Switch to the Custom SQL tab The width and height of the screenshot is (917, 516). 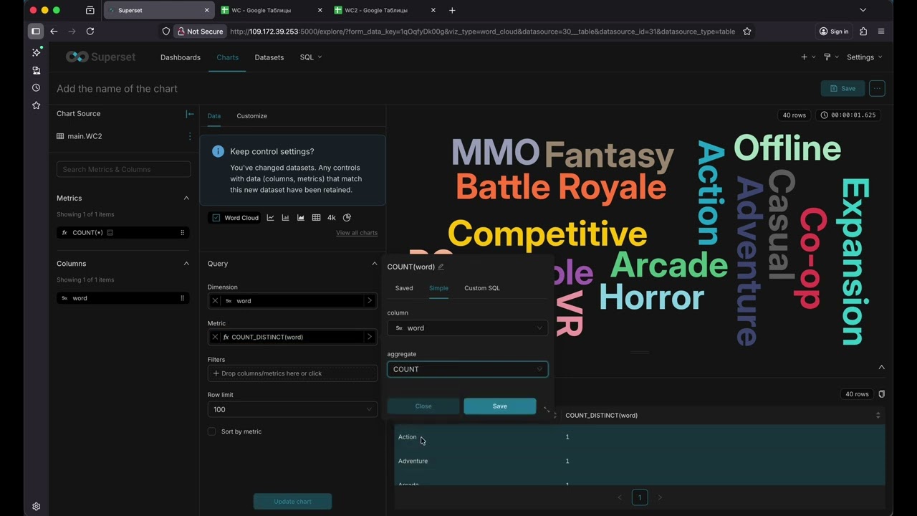(482, 288)
